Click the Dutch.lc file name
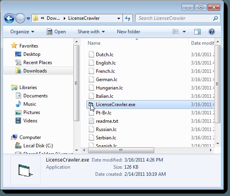 (105, 55)
